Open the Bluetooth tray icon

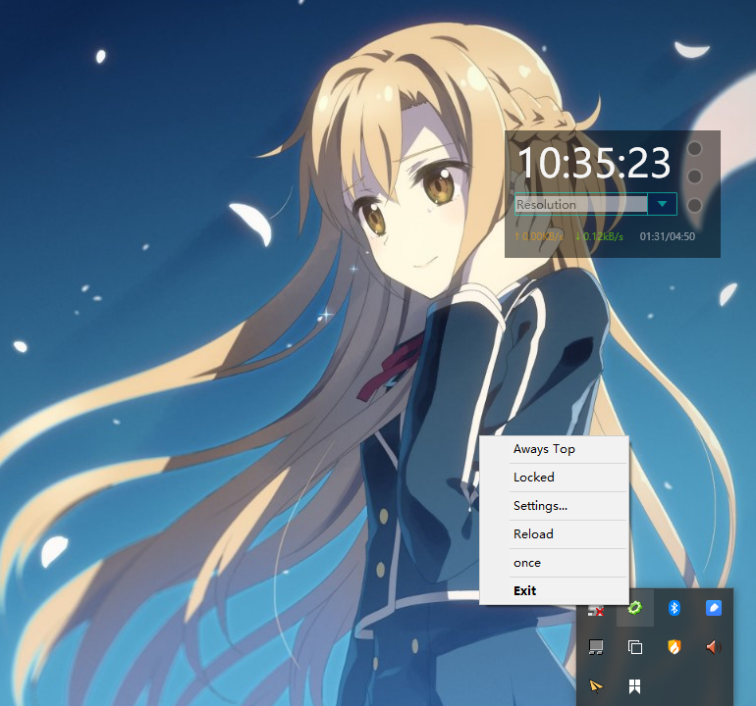click(x=675, y=608)
